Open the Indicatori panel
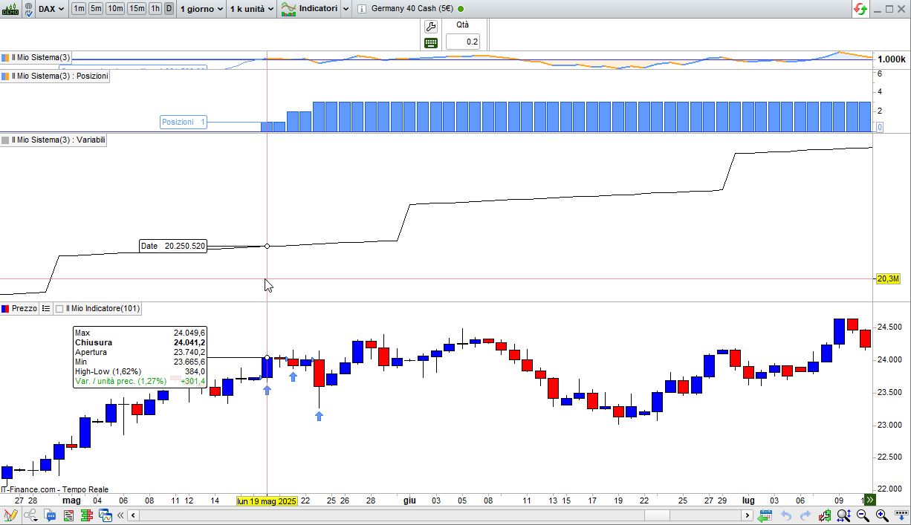Screen dimensions: 911x525 (x=309, y=9)
